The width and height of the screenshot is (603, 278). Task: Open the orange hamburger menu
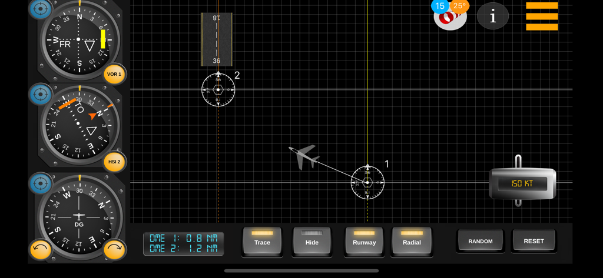tap(542, 16)
